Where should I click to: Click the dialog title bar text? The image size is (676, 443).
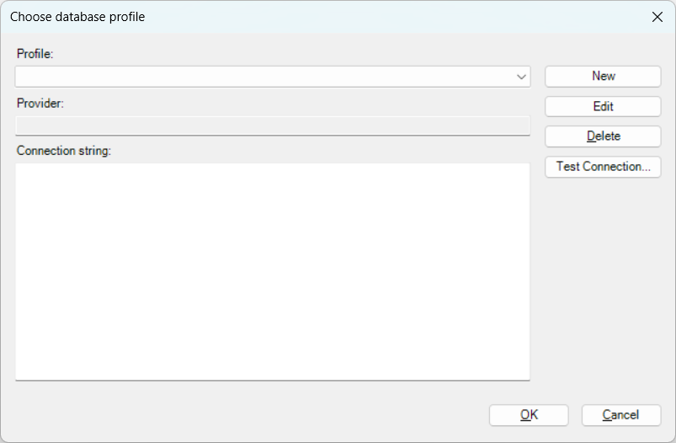77,17
